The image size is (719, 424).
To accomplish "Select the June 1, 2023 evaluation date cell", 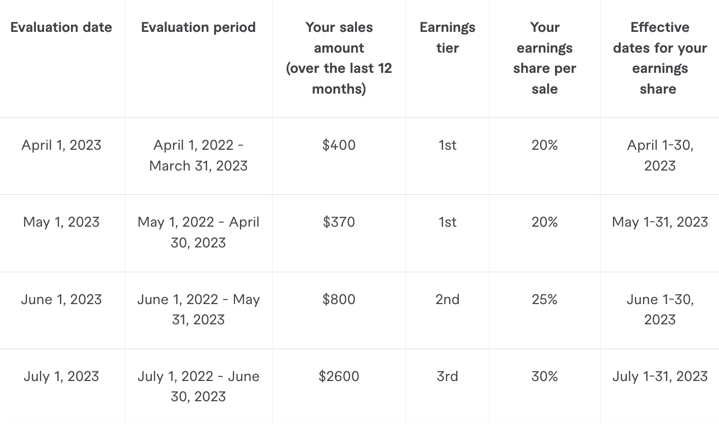I will (x=61, y=300).
